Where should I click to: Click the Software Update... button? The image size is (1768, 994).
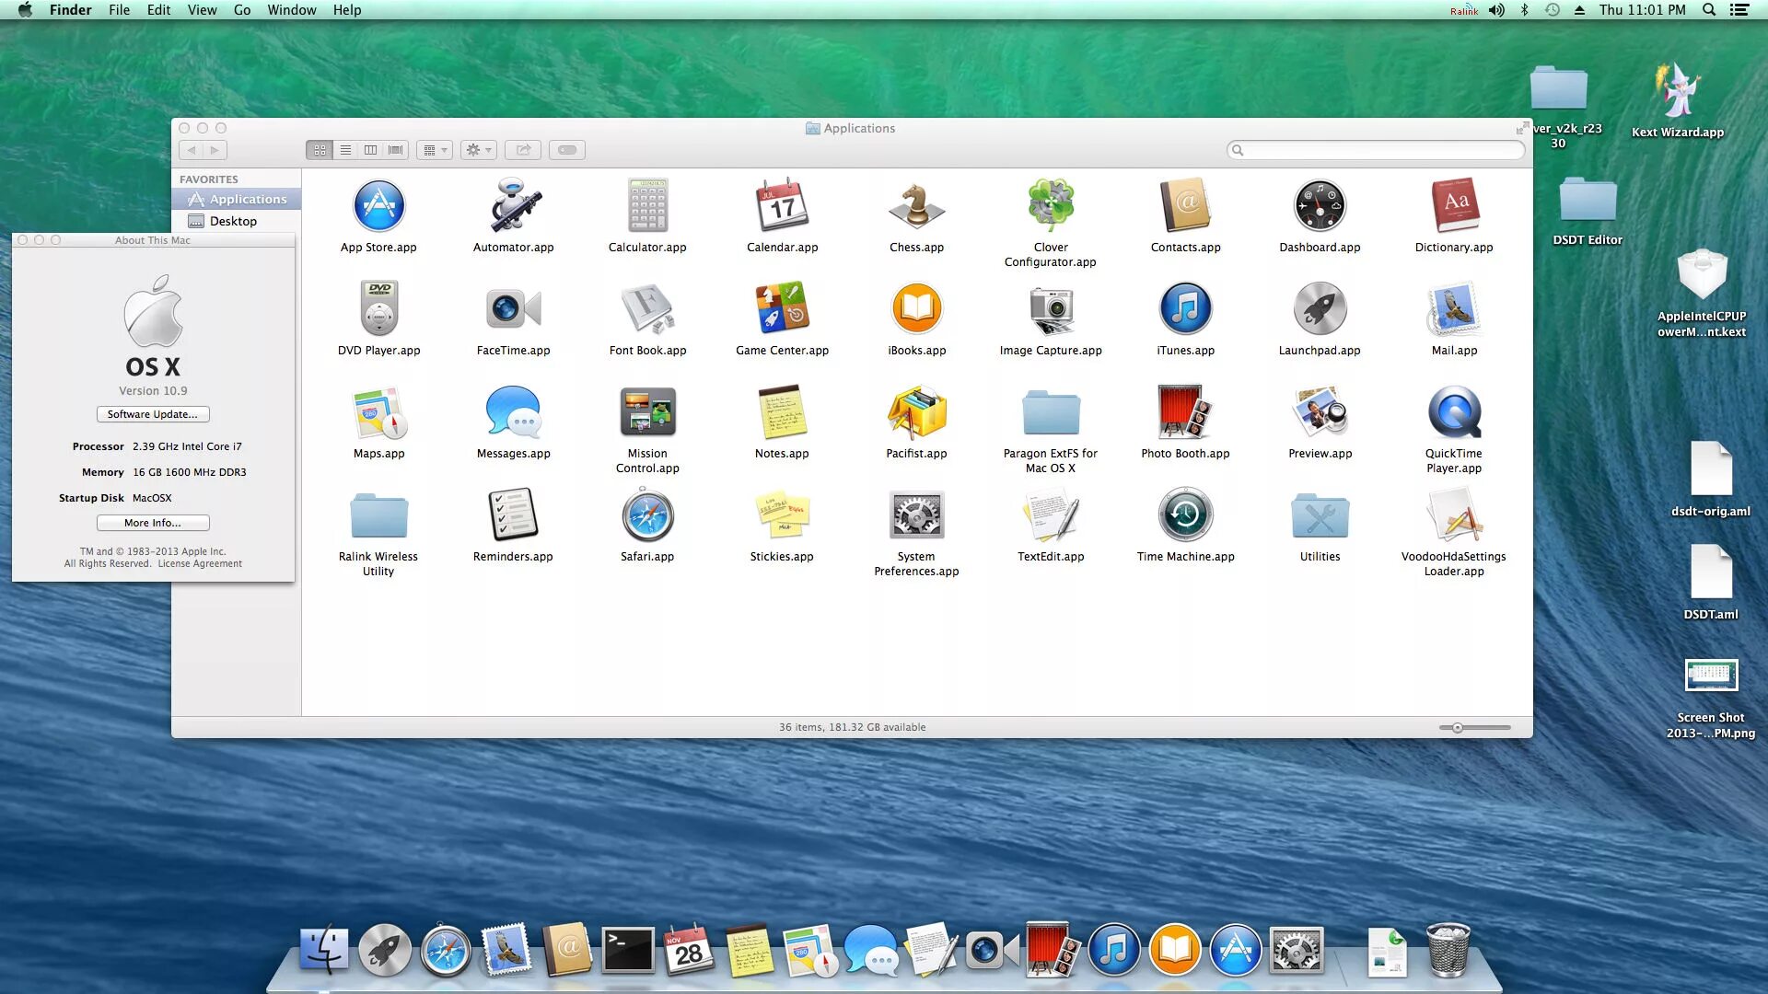153,414
